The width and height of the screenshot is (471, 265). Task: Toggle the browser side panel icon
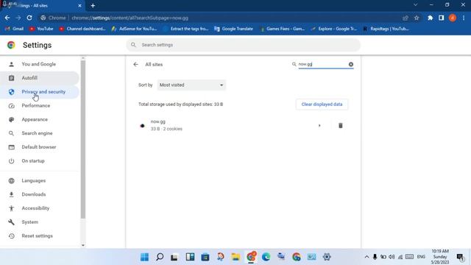pos(442,18)
